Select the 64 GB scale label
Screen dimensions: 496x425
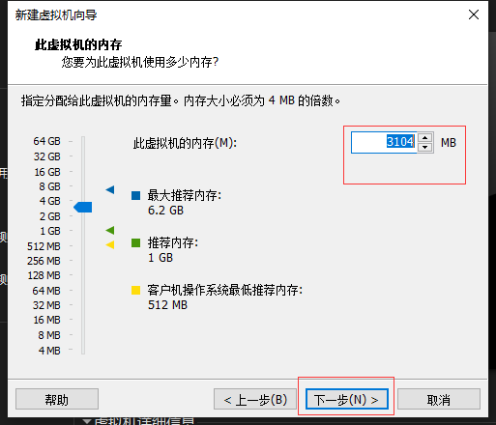click(x=46, y=141)
